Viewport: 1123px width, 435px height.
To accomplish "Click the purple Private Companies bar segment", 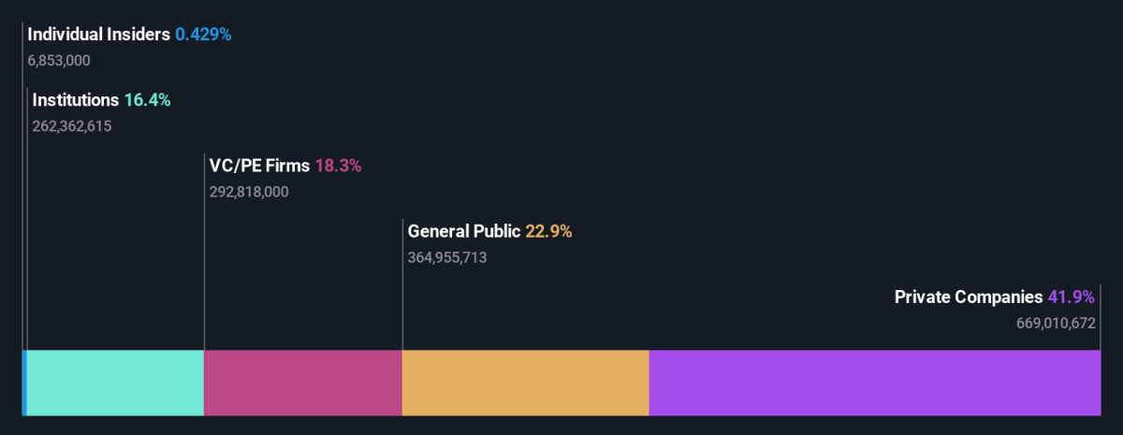I will click(x=874, y=383).
